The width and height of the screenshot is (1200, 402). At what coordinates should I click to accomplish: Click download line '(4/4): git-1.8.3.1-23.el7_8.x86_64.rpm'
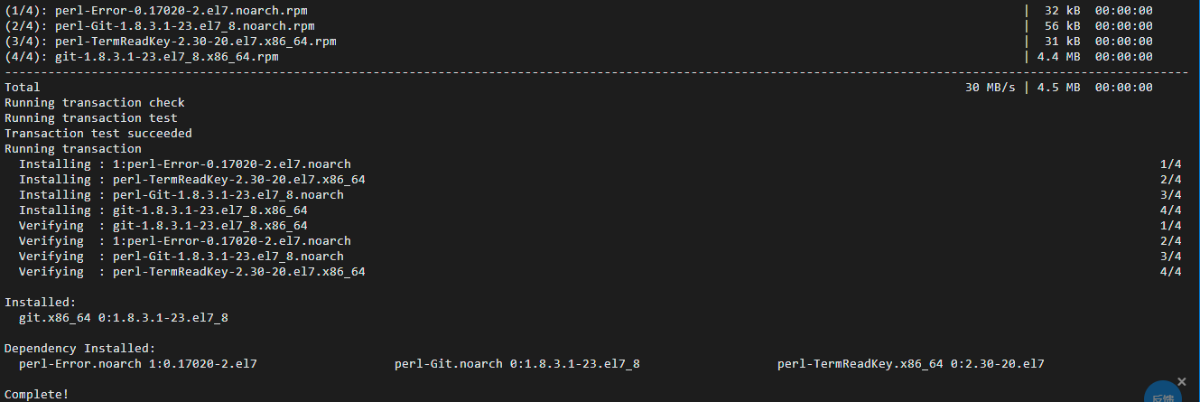(142, 56)
